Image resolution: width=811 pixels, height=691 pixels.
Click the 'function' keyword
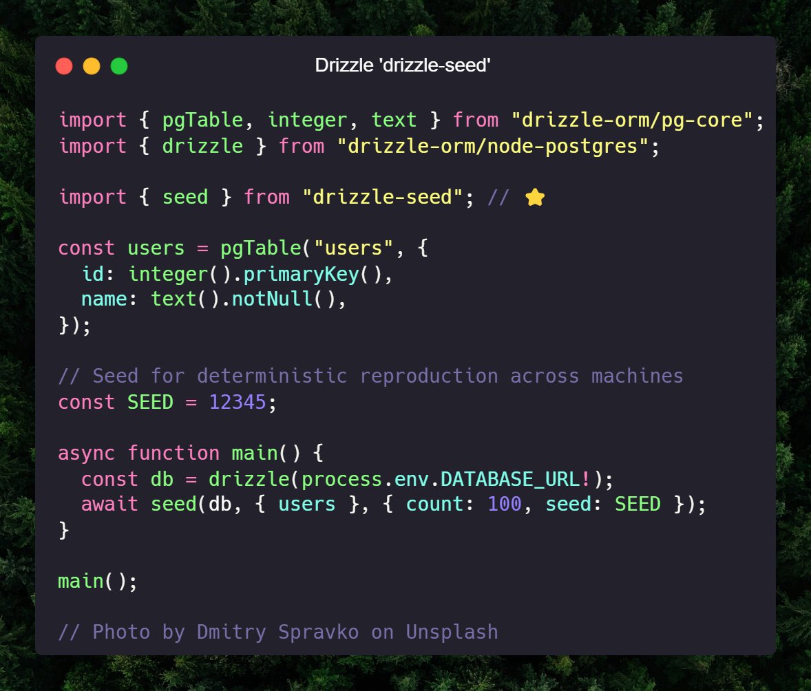click(173, 453)
